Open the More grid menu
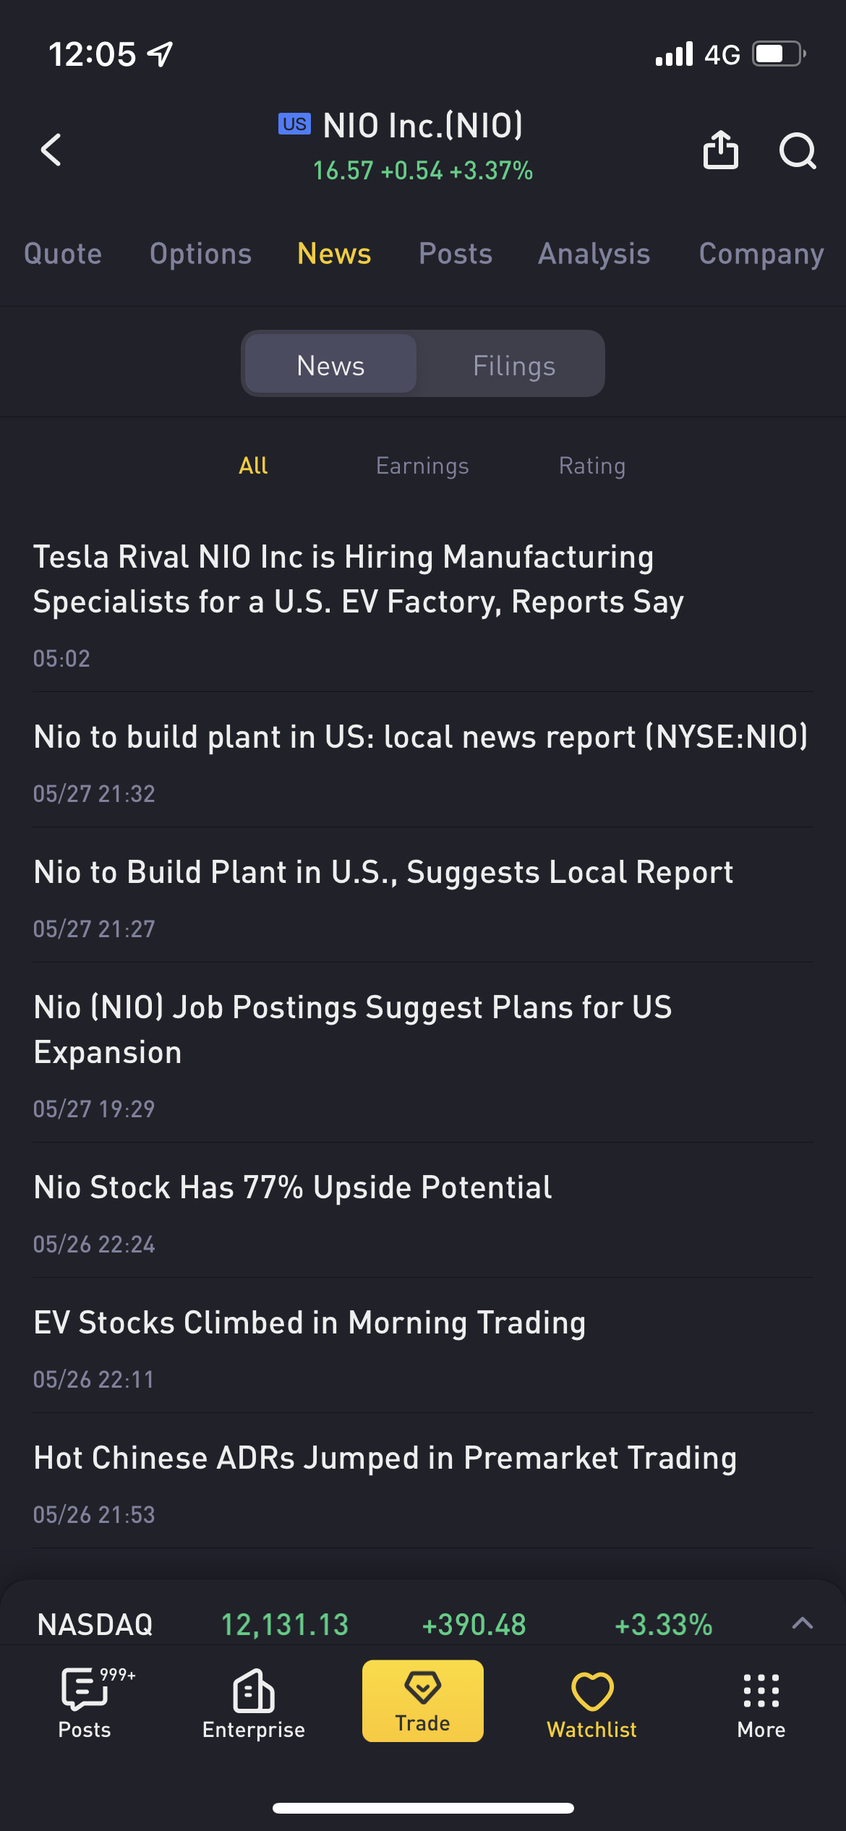This screenshot has height=1831, width=846. (761, 1700)
